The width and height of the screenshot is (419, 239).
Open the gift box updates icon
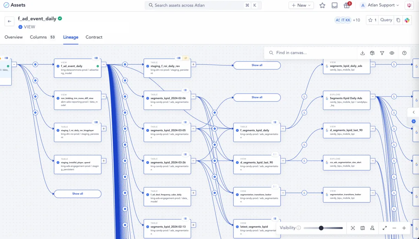coord(347,5)
